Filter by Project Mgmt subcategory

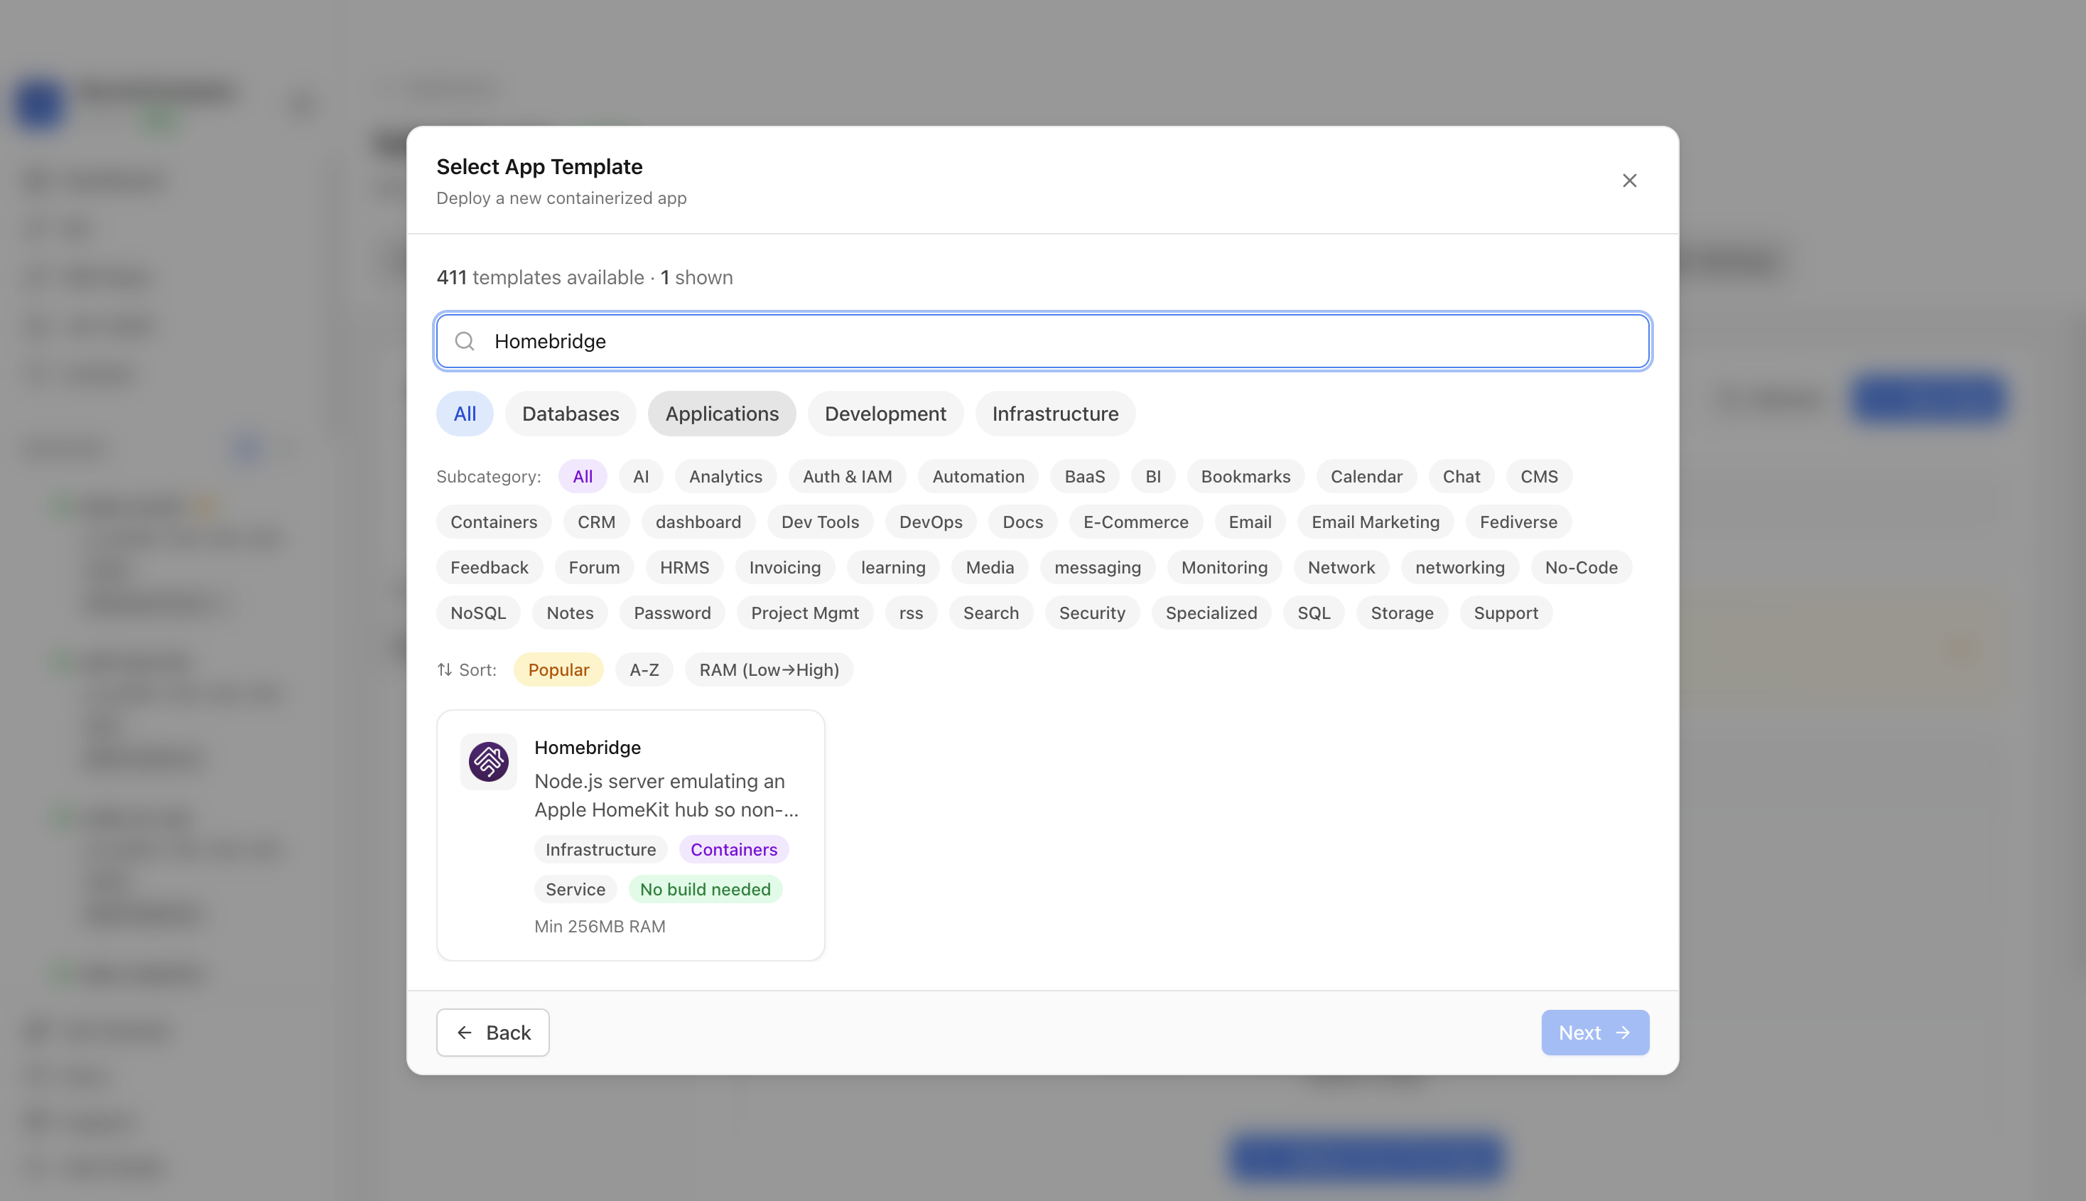(805, 612)
